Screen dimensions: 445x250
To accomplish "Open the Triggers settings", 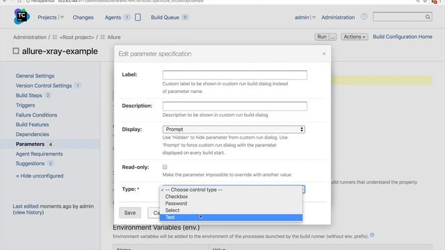I will click(25, 105).
